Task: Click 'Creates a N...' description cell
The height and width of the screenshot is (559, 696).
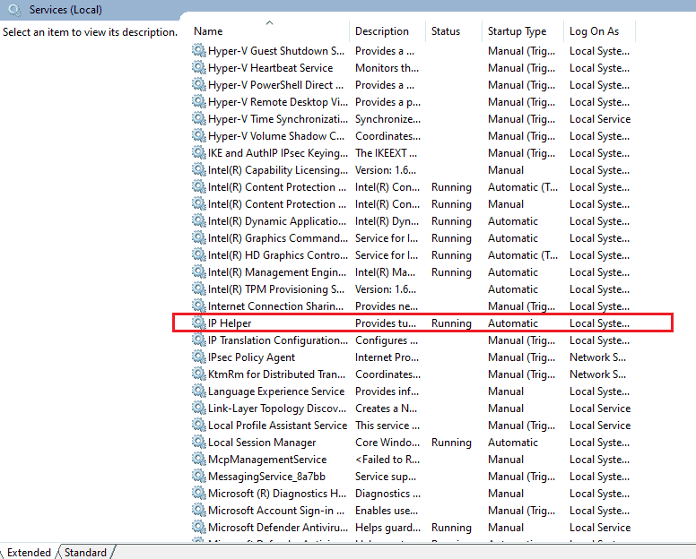Action: pyautogui.click(x=386, y=408)
